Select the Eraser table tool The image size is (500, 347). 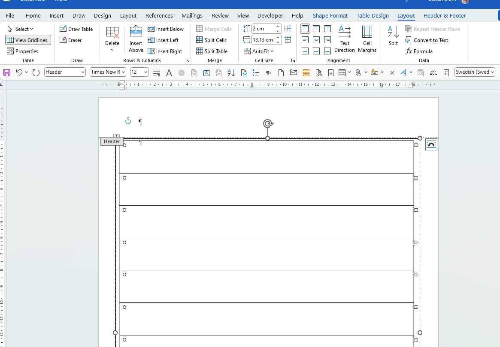(x=71, y=40)
